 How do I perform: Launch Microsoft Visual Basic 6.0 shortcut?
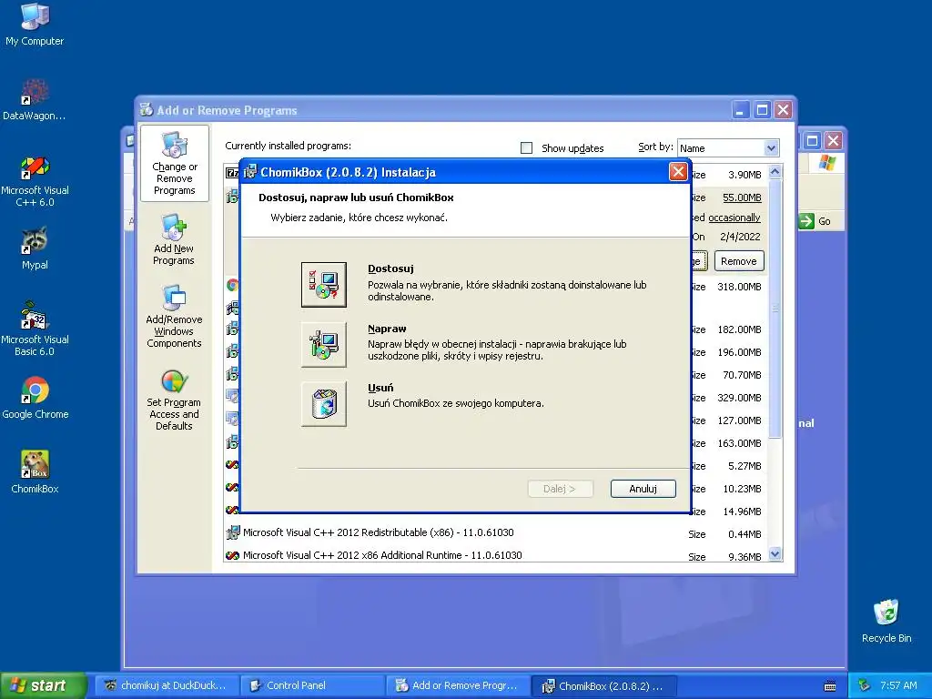click(x=35, y=329)
